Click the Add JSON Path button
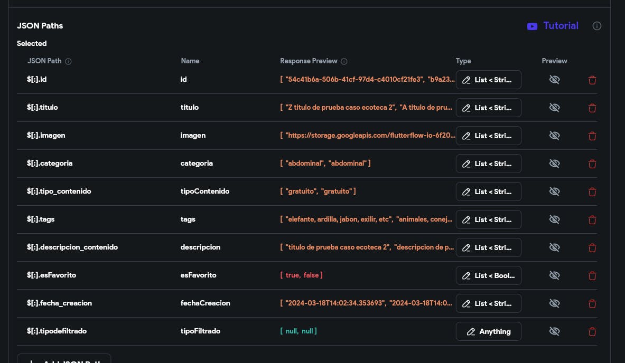 coord(64,360)
